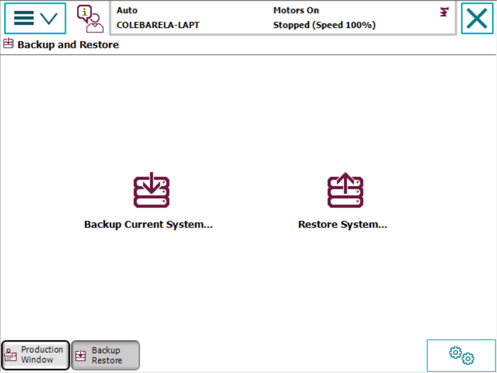Image resolution: width=497 pixels, height=373 pixels.
Task: Open the operator window info icon
Action: click(x=90, y=18)
